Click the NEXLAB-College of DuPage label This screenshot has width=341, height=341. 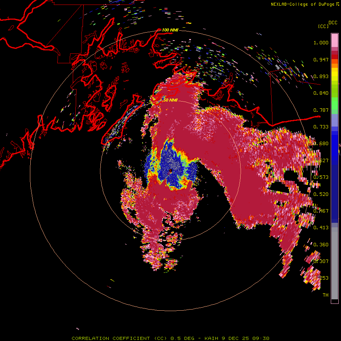click(x=302, y=4)
